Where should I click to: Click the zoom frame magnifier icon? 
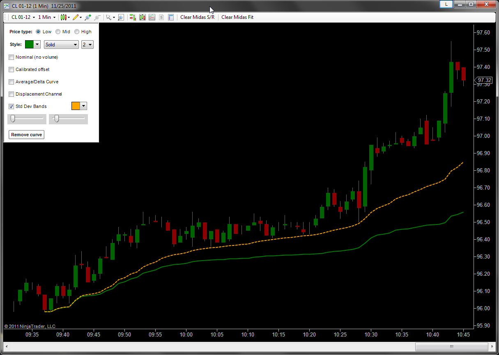pos(121,17)
